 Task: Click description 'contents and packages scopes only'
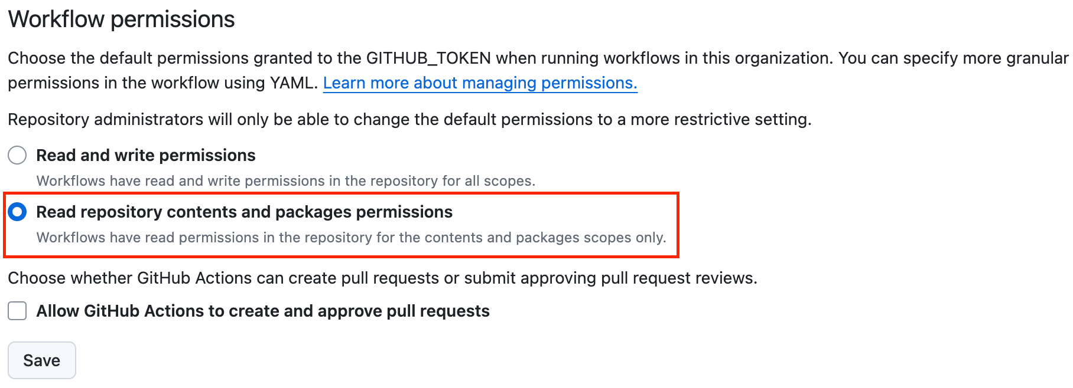350,238
